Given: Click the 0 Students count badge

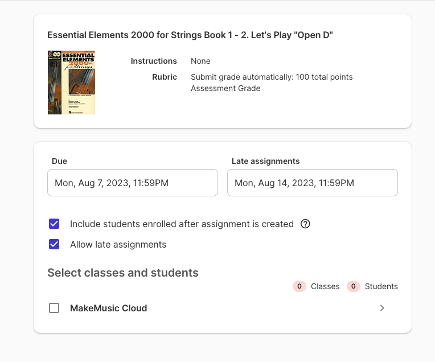Looking at the screenshot, I should pyautogui.click(x=353, y=286).
